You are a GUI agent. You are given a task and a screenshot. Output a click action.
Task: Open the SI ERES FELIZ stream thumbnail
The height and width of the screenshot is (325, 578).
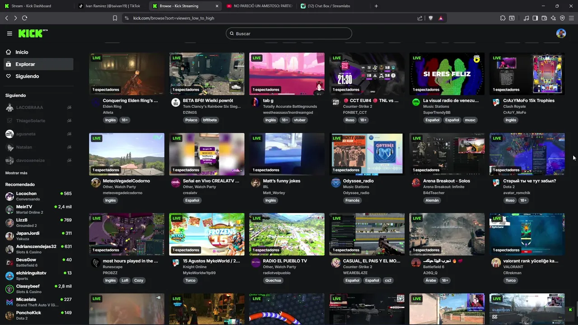[447, 74]
